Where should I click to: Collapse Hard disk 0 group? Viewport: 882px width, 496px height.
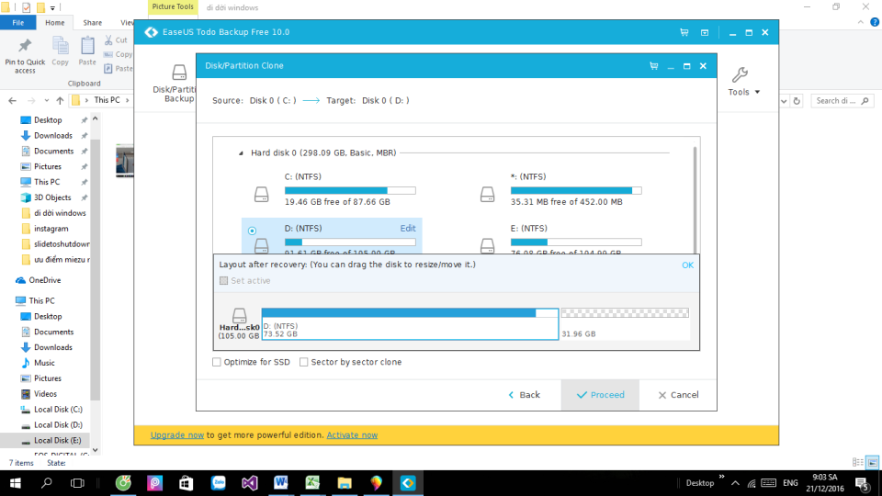[x=241, y=153]
